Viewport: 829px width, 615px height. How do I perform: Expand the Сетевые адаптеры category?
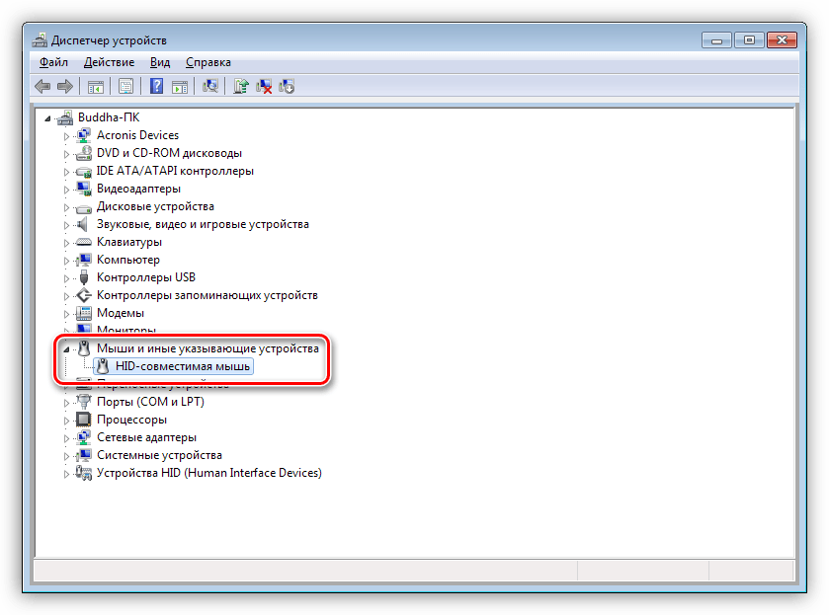click(67, 437)
